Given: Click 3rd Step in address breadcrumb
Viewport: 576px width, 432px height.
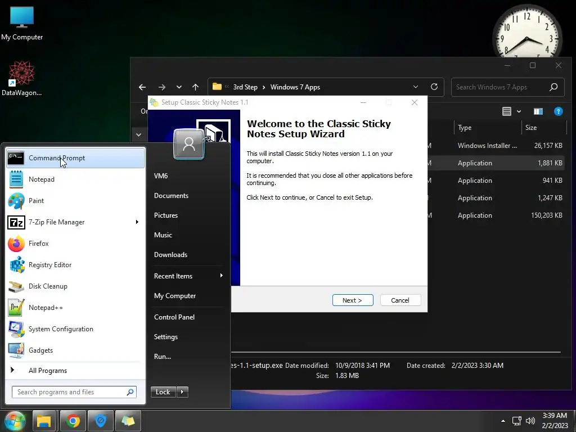Looking at the screenshot, I should coord(245,87).
